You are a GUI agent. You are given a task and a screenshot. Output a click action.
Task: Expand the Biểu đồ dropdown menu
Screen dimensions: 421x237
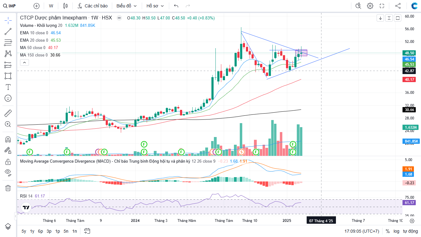click(x=126, y=6)
